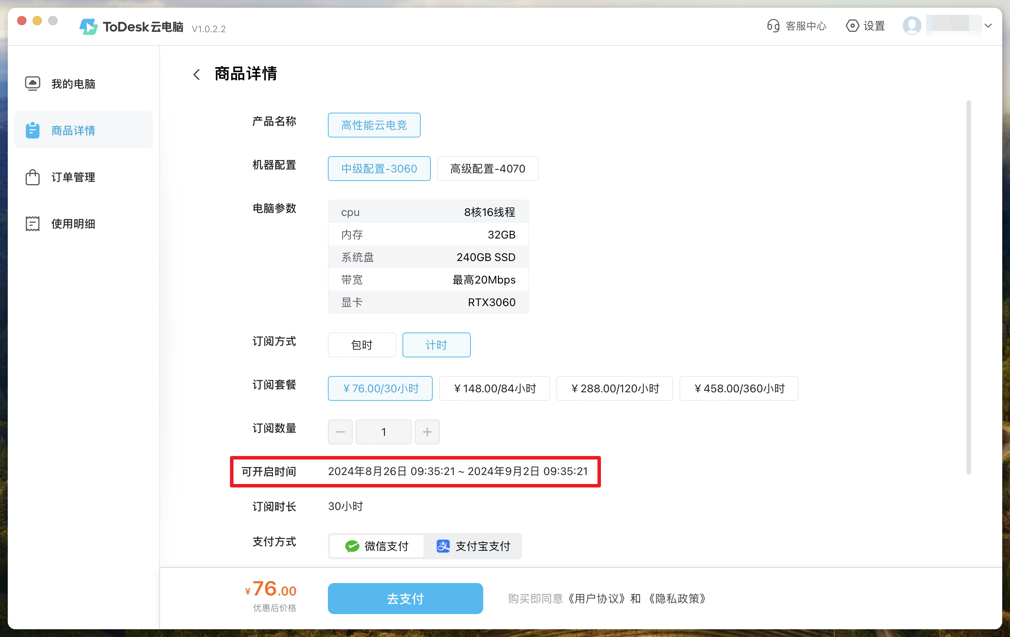Click the 商品详情 page heading
1010x637 pixels.
(246, 73)
